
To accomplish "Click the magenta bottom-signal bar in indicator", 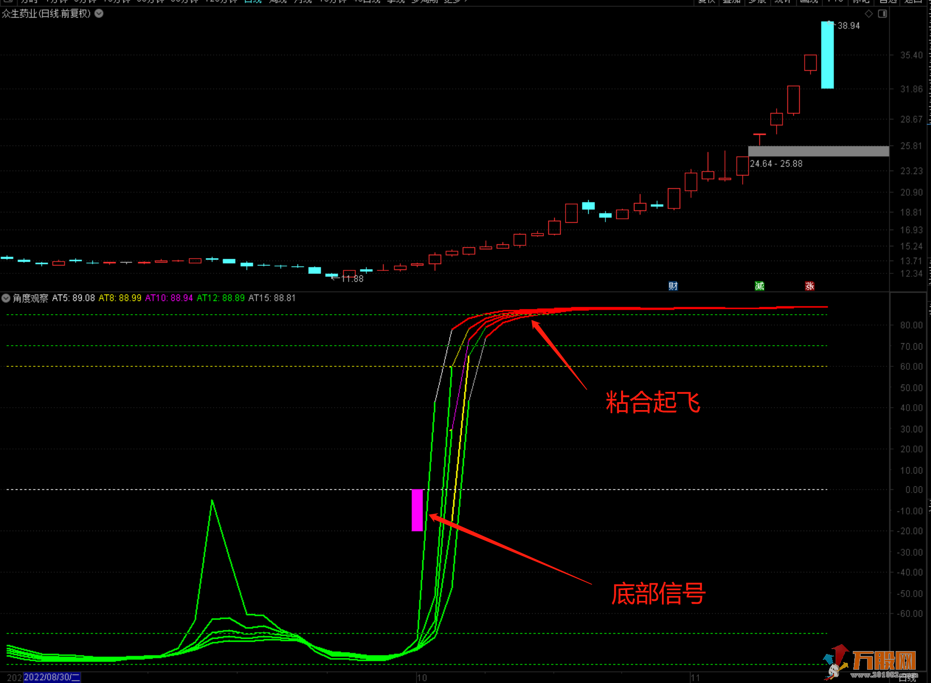I will pos(417,510).
